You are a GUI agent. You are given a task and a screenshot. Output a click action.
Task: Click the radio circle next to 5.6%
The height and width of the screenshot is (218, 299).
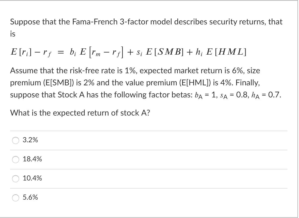click(16, 198)
